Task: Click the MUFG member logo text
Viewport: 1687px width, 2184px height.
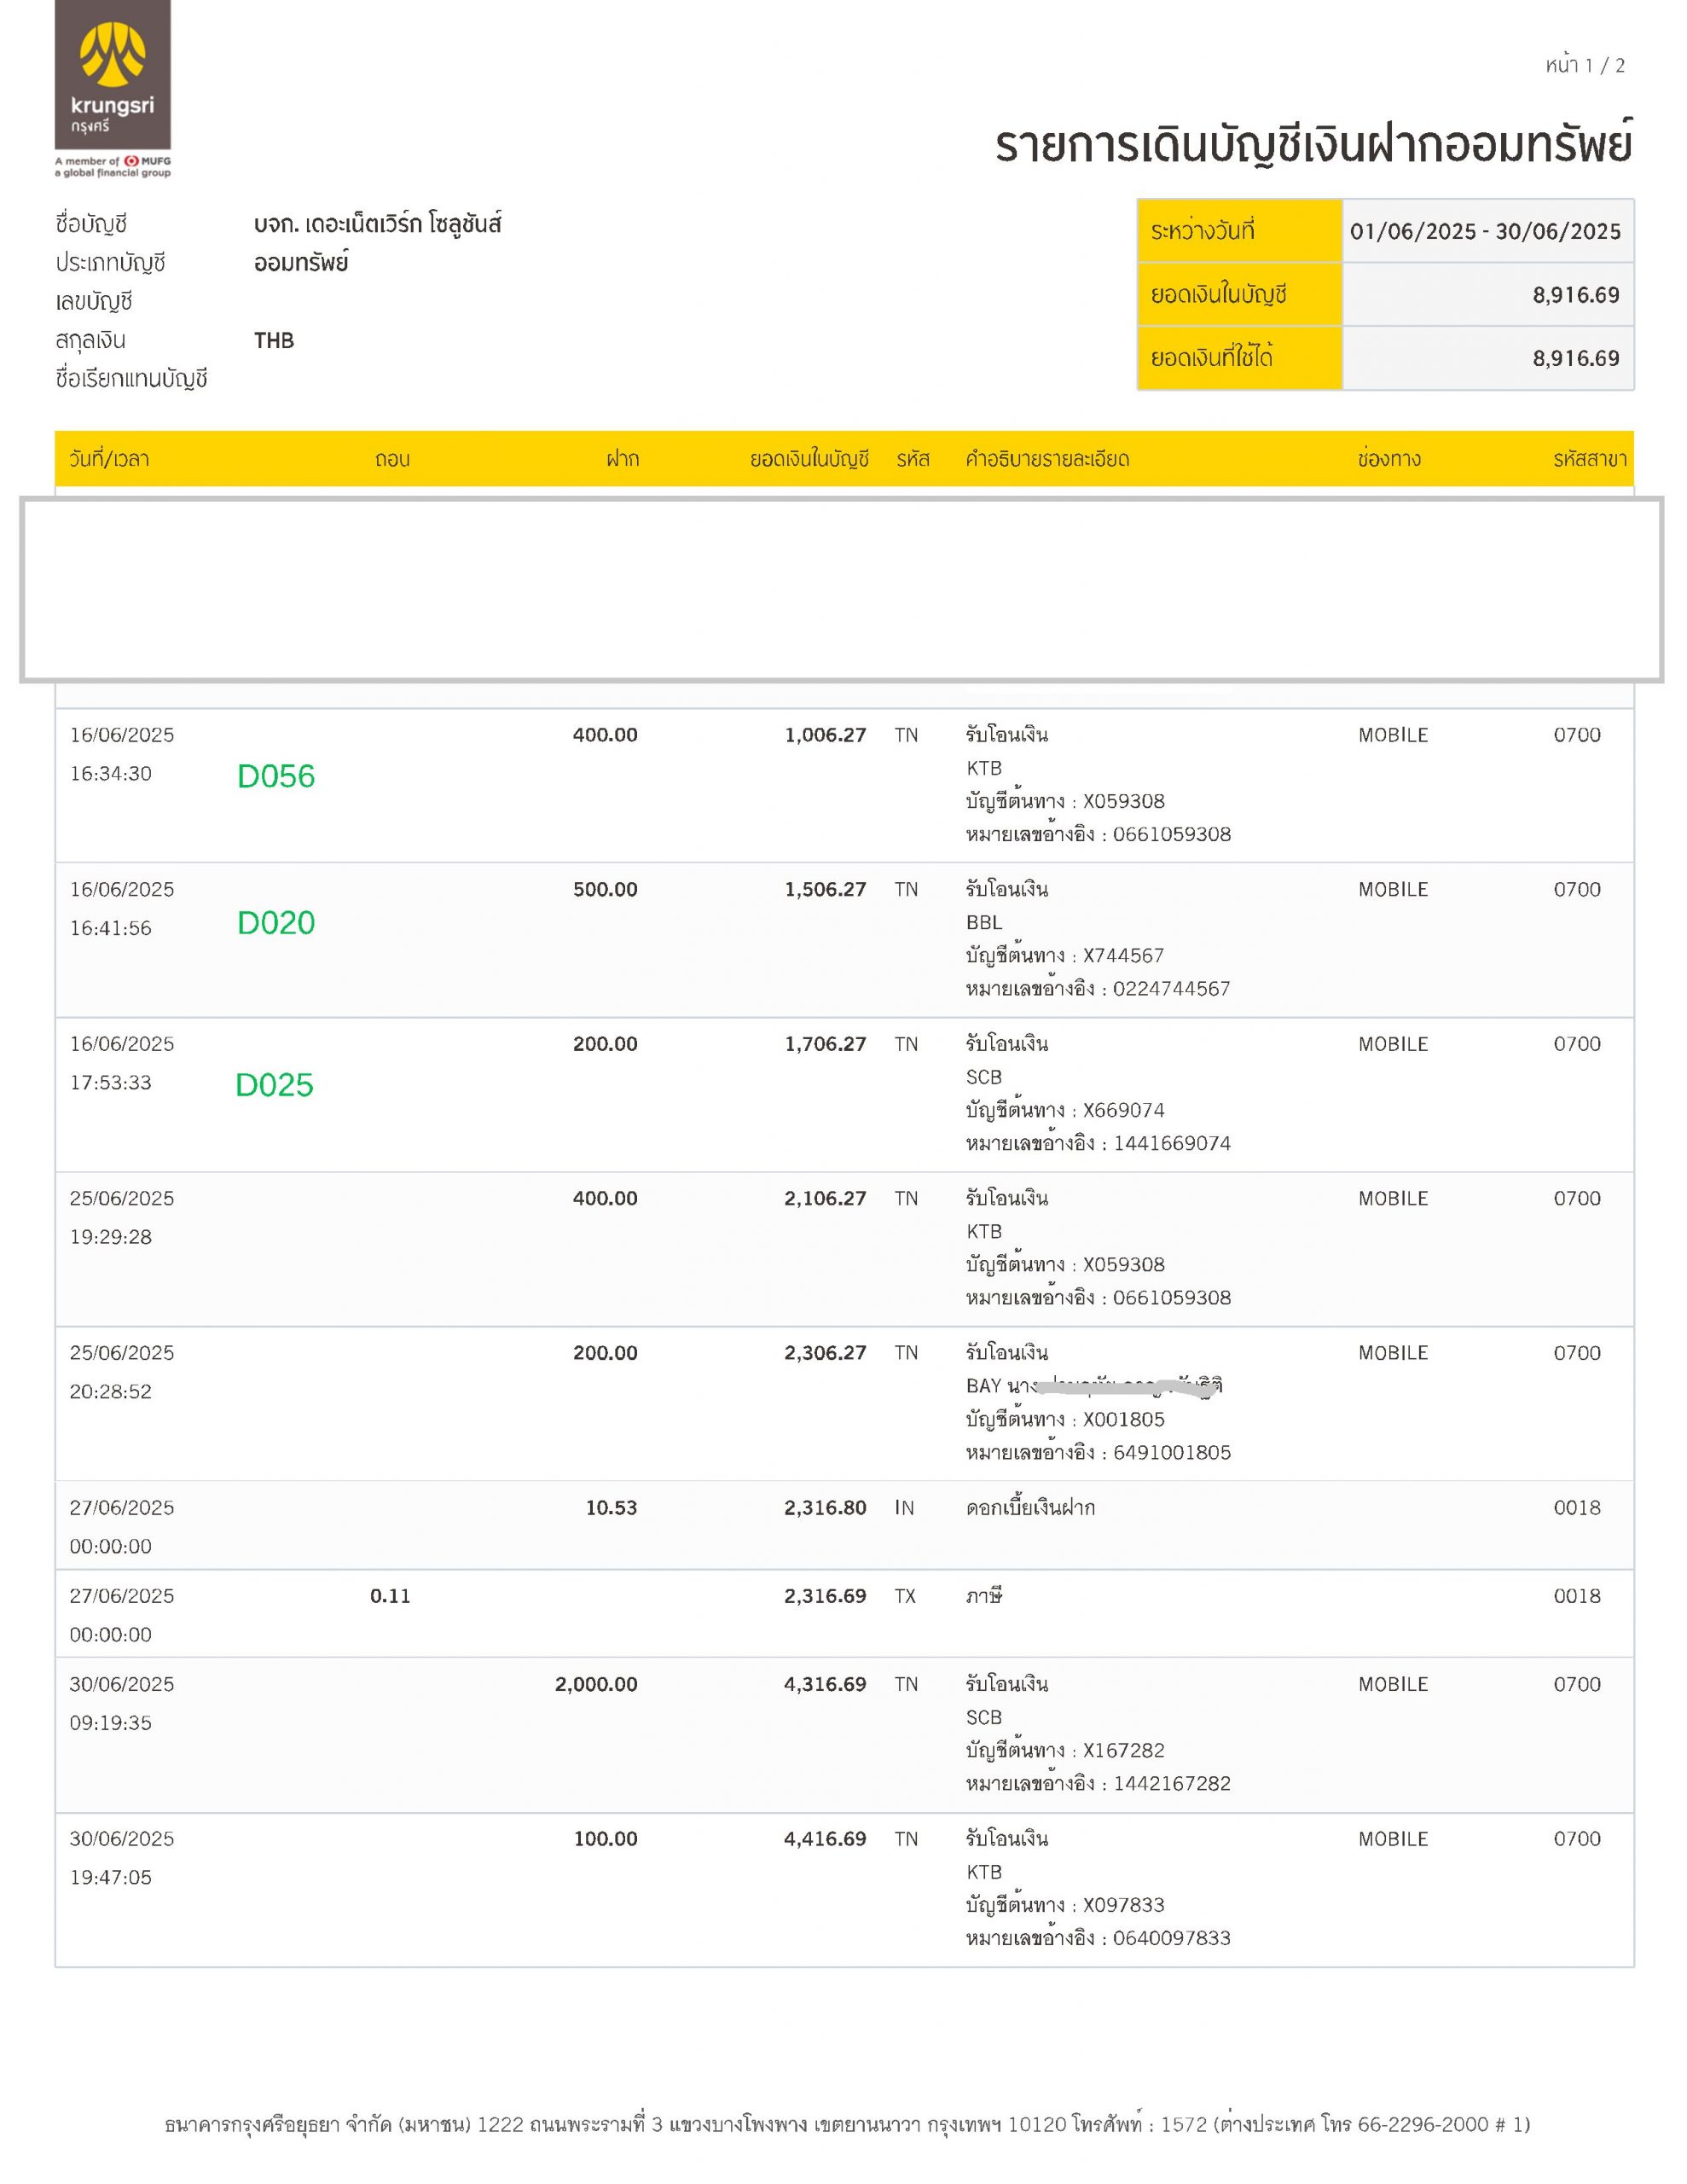Action: point(113,166)
